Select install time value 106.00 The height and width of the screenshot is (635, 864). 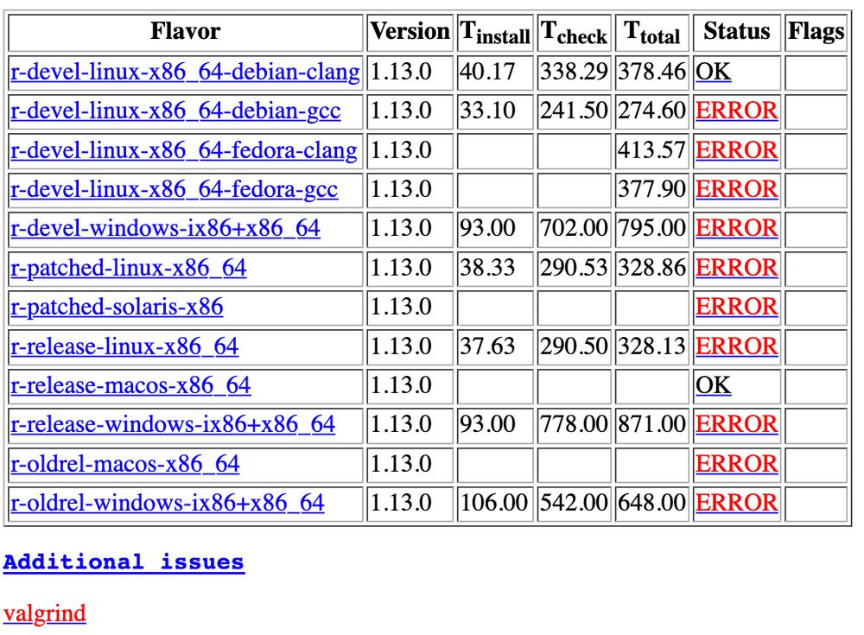pos(494,504)
